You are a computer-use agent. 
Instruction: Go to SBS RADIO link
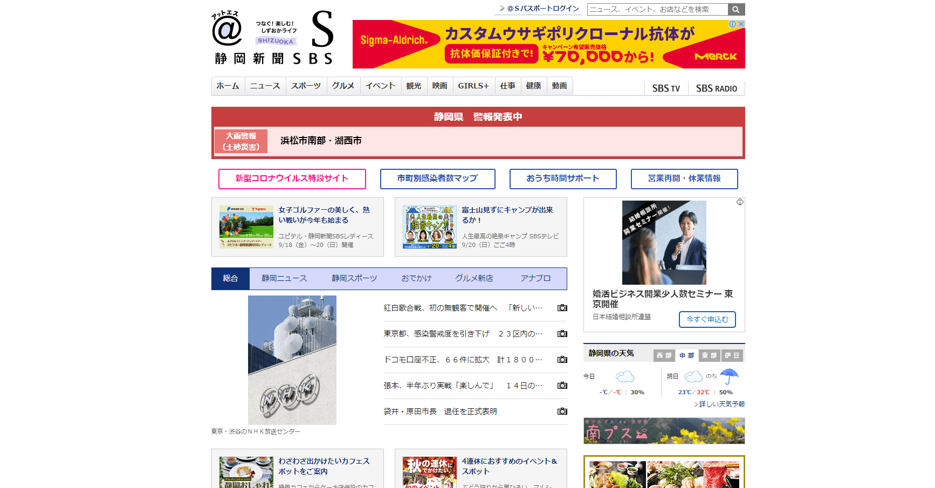pyautogui.click(x=717, y=88)
